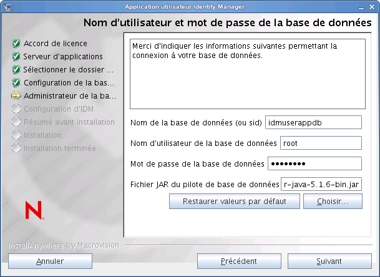Click label Fichier JAR du pilote de base de données
Image resolution: width=380 pixels, height=277 pixels.
pyautogui.click(x=205, y=185)
